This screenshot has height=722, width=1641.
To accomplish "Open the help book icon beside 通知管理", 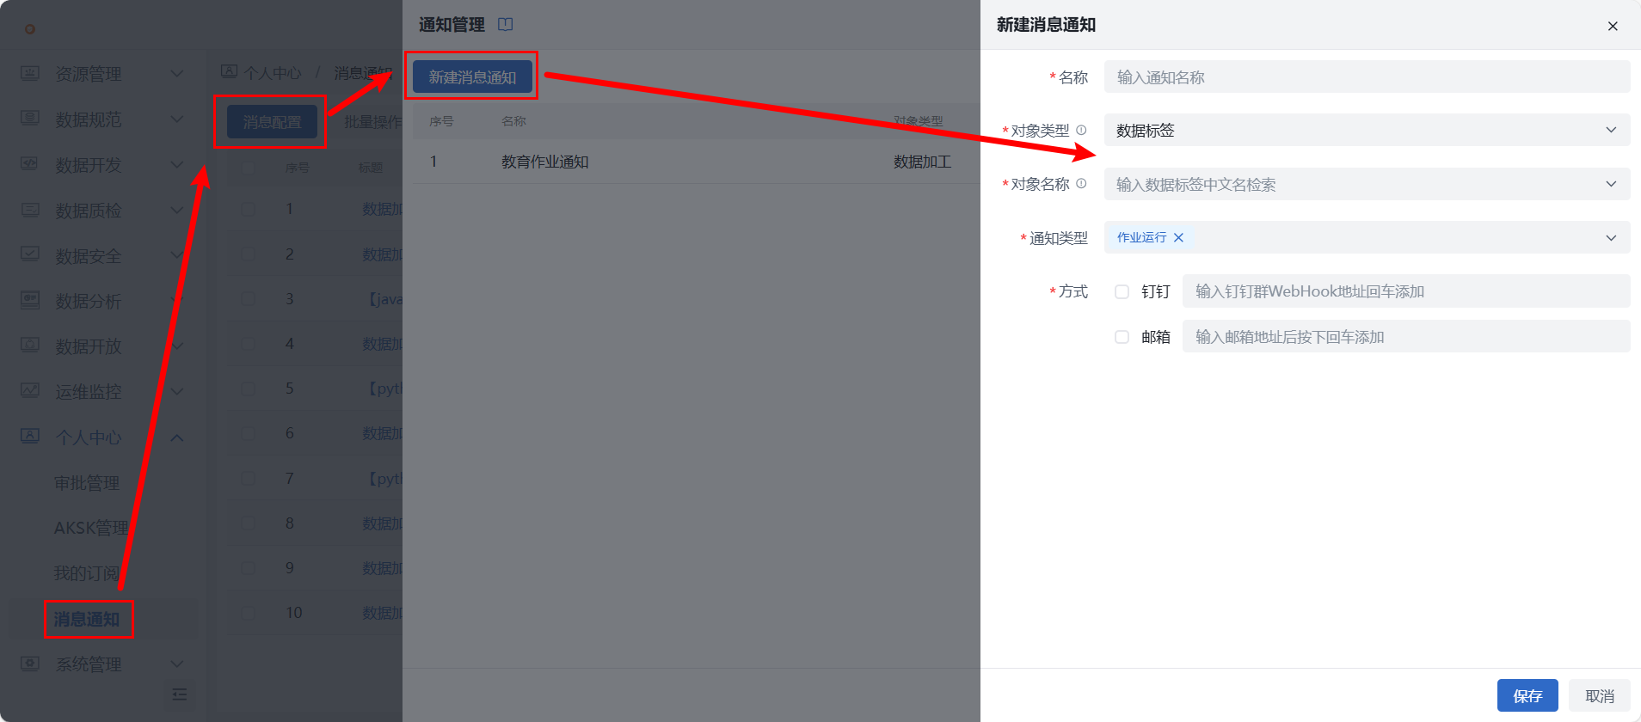I will pos(506,24).
